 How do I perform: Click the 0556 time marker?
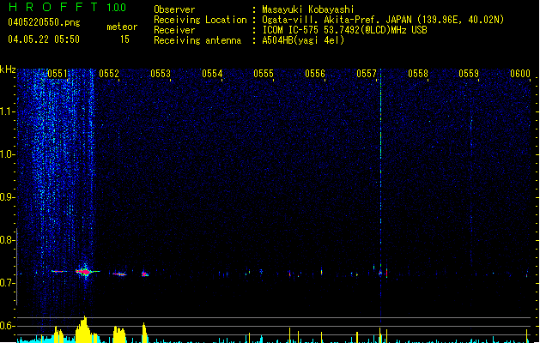[315, 74]
